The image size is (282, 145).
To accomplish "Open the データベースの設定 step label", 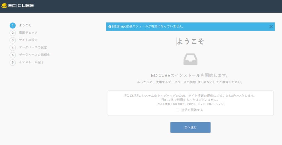I will (x=33, y=47).
